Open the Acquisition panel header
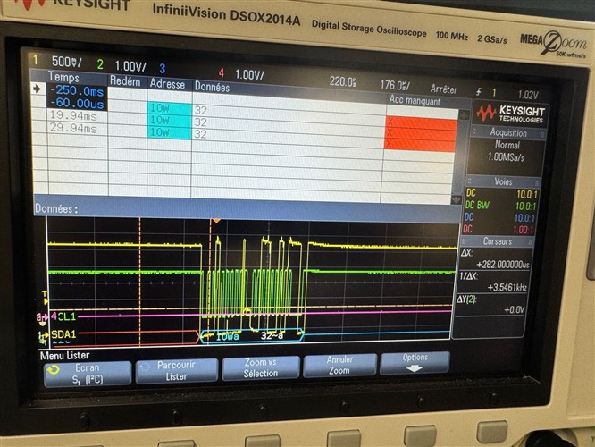Image resolution: width=595 pixels, height=447 pixels. 508,132
